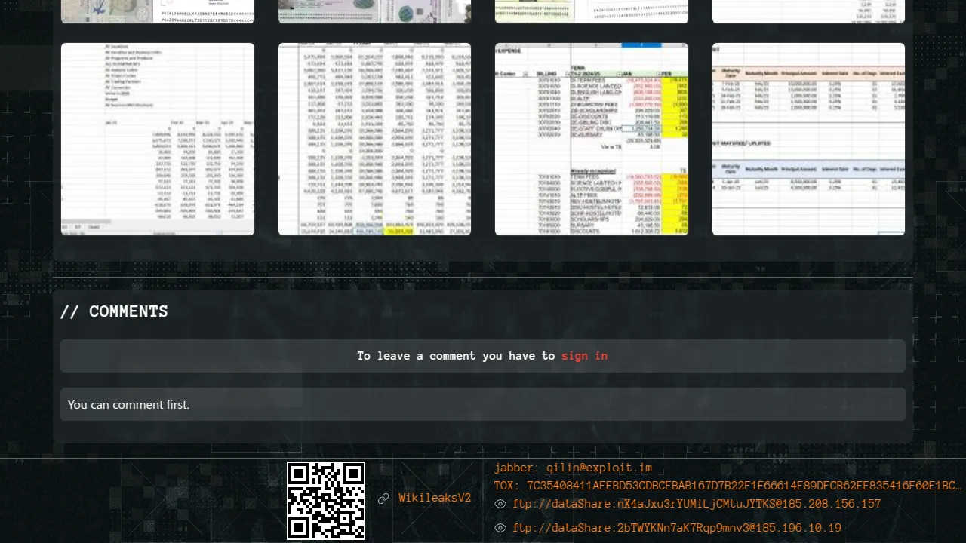The width and height of the screenshot is (966, 543).
Task: Toggle the eye icon beside second FTP address
Action: (500, 528)
